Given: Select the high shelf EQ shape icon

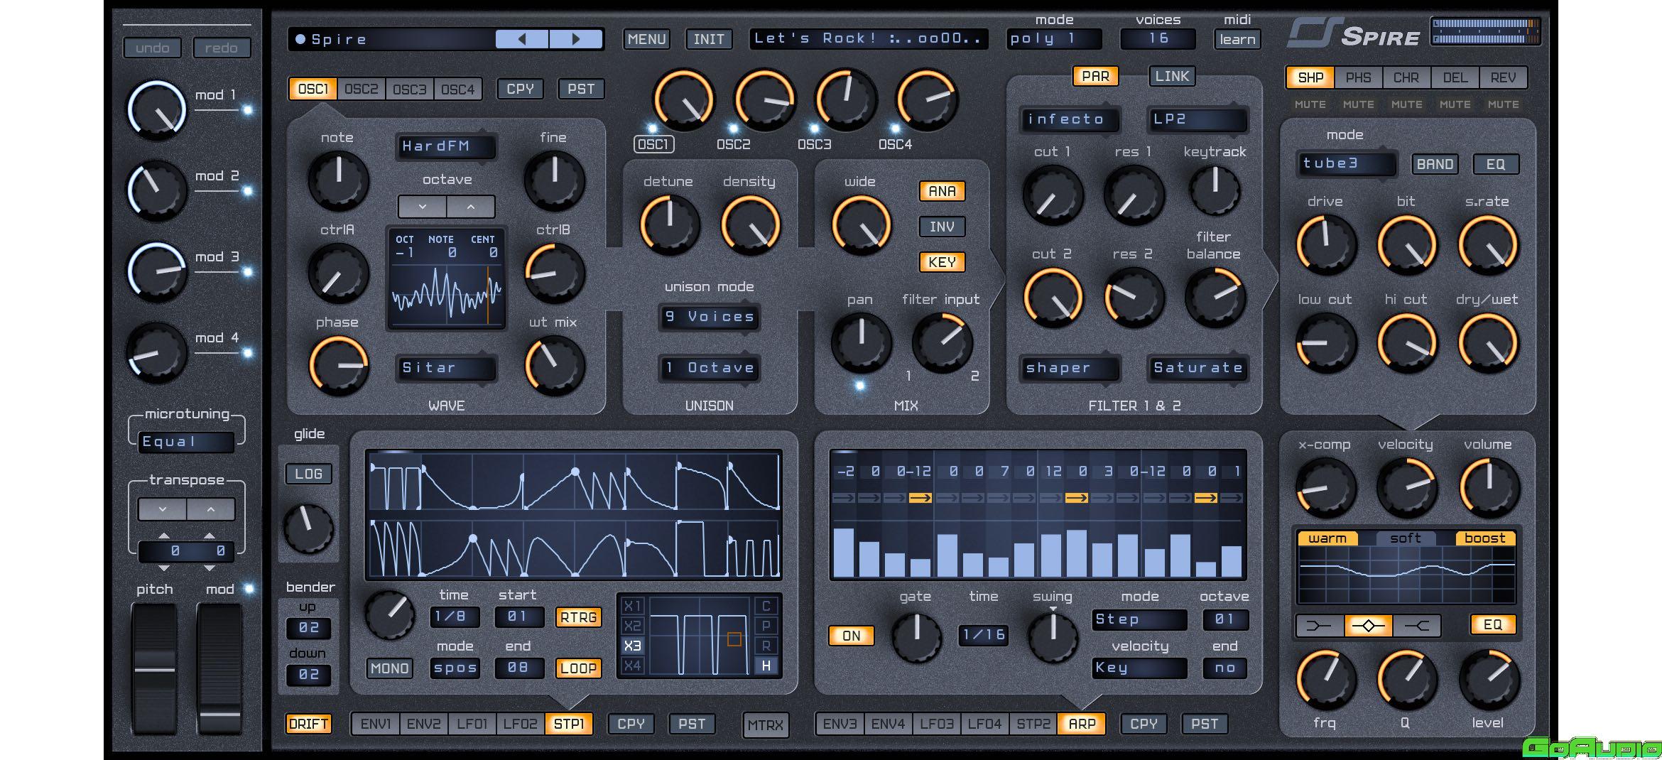Looking at the screenshot, I should 1417,625.
